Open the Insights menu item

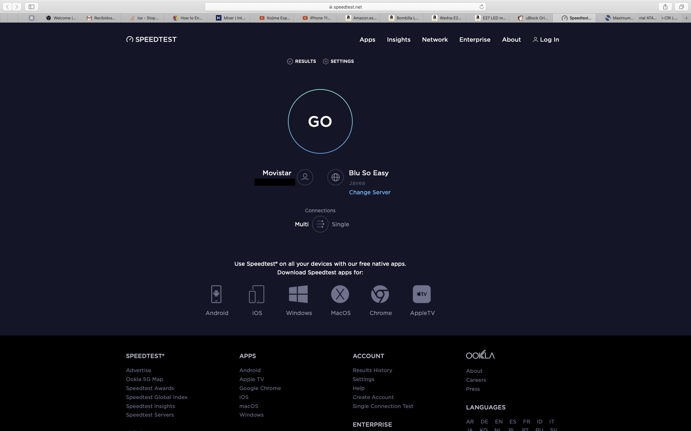tap(398, 40)
